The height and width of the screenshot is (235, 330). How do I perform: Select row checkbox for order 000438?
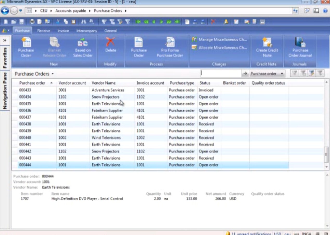(x=15, y=124)
